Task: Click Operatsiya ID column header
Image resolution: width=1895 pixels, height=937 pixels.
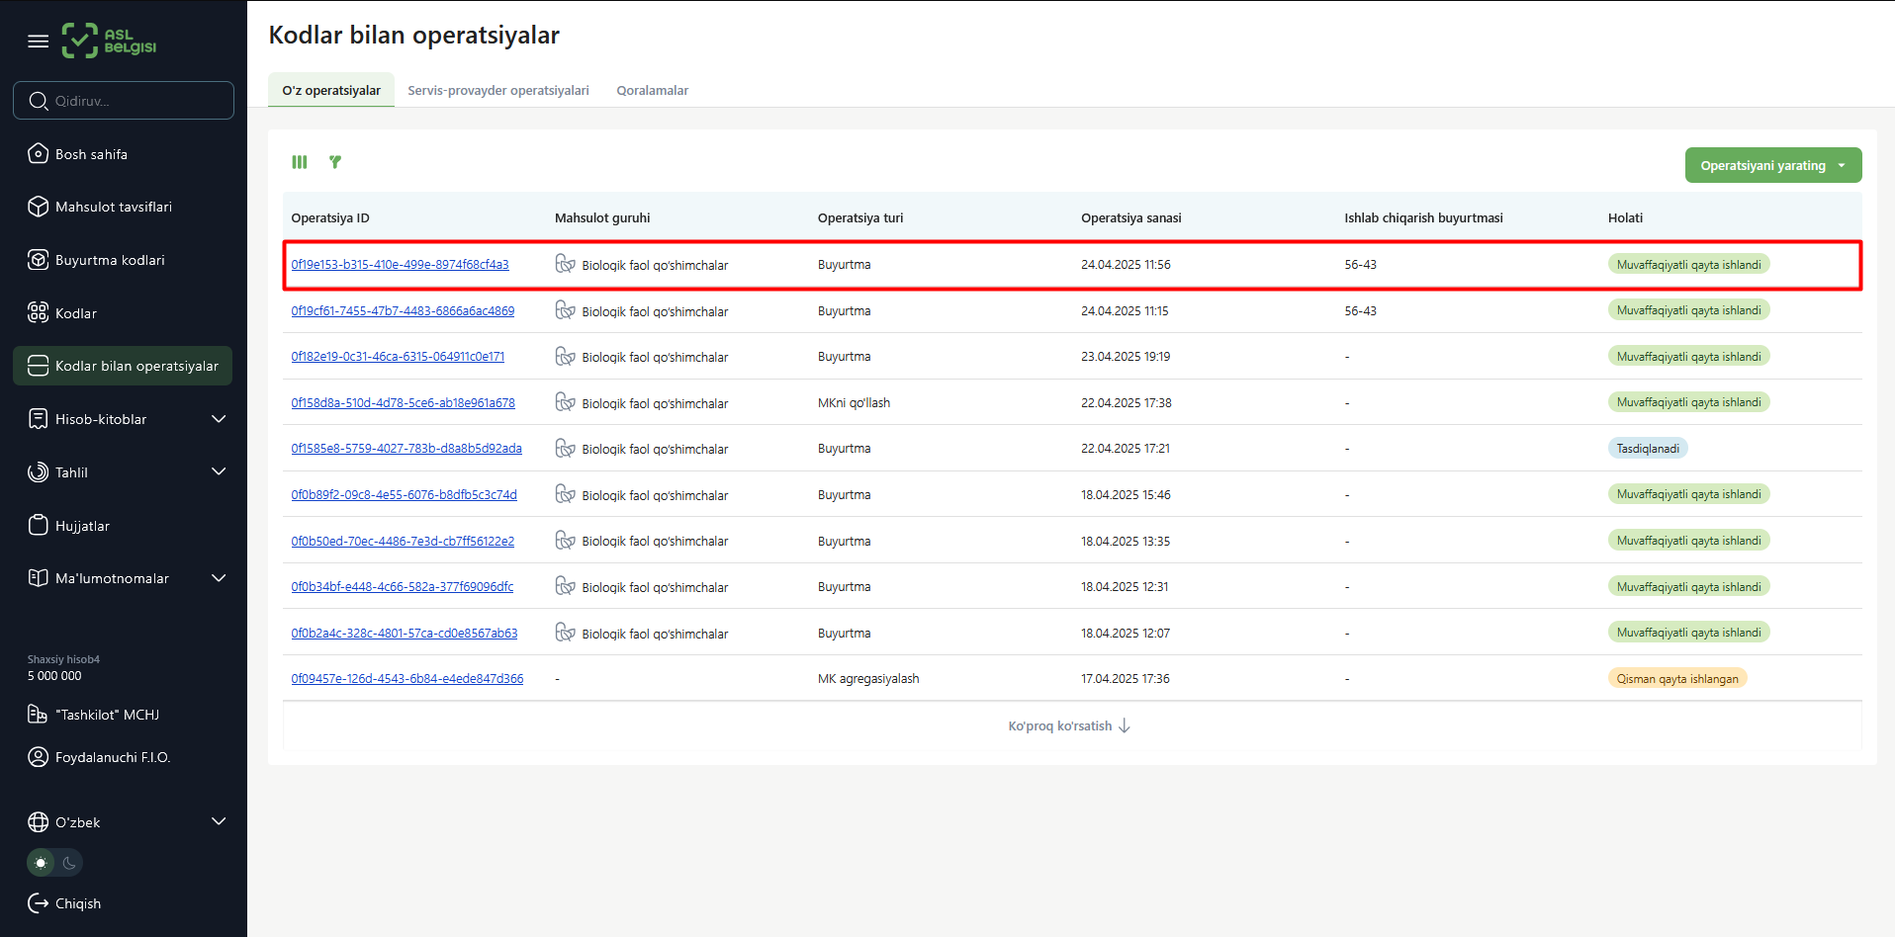Action: click(x=330, y=217)
